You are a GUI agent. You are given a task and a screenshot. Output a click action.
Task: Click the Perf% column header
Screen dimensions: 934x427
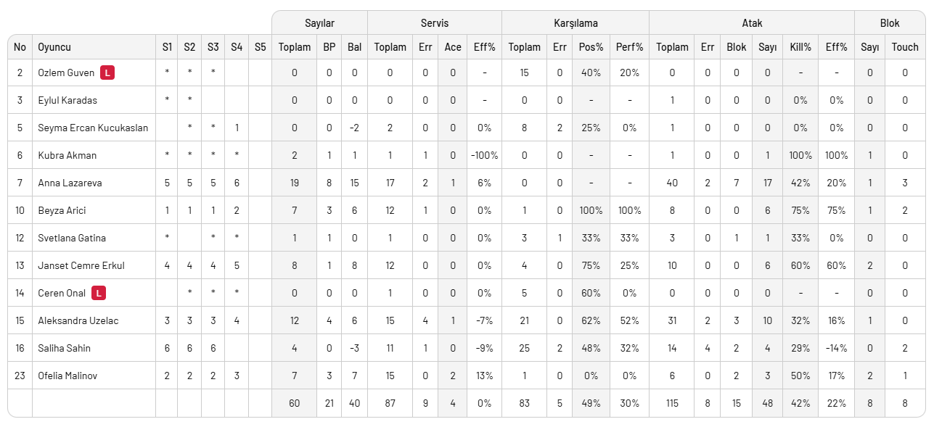[629, 47]
